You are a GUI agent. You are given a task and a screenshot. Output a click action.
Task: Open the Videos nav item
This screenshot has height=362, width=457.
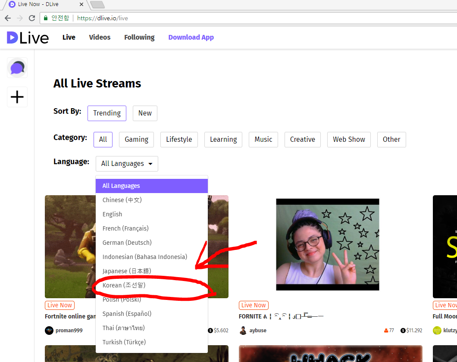(100, 37)
